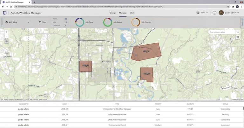Viewport: 244px width, 128px height.
Task: Click the Medium priority cell for JOB_2
Action: [x=158, y=125]
